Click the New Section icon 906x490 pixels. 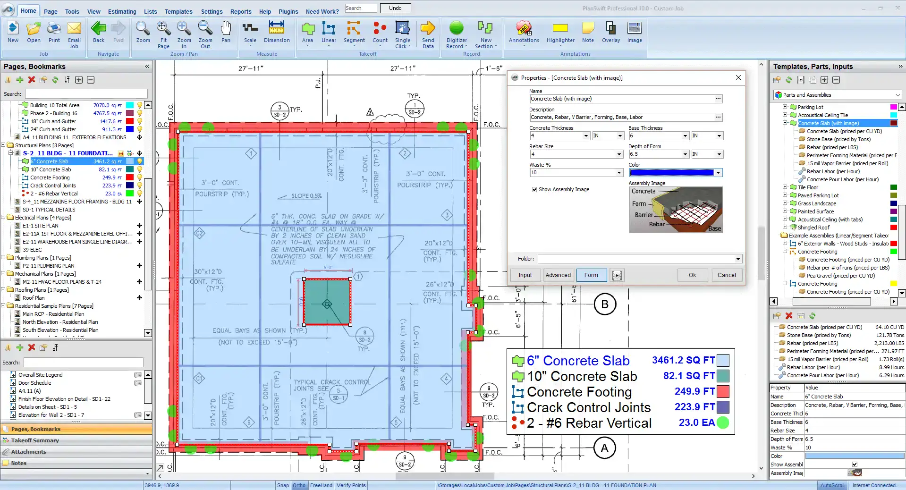click(486, 34)
